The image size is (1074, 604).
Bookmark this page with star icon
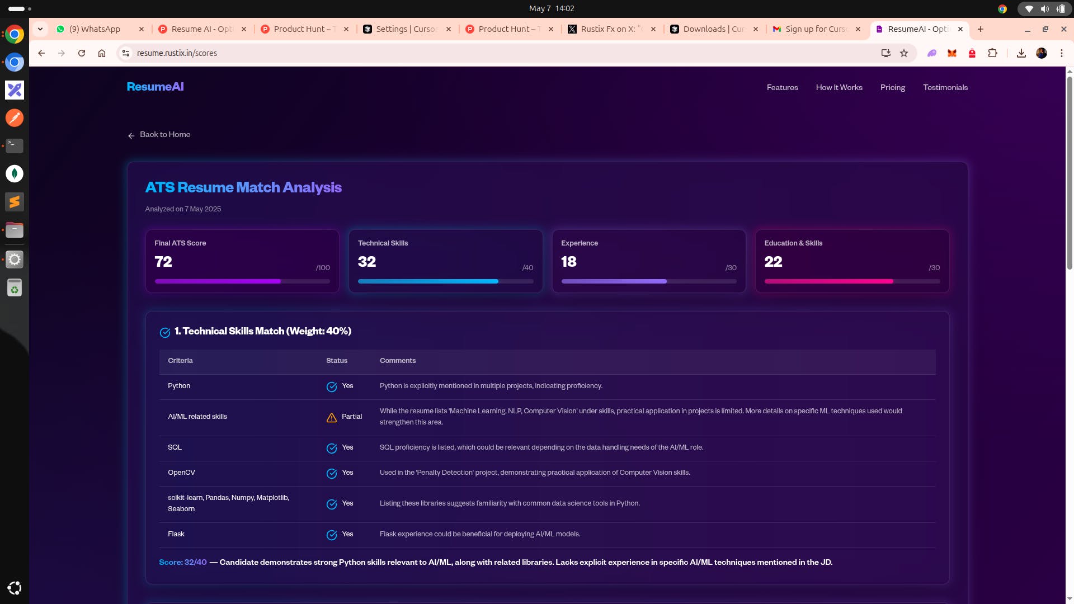point(904,53)
